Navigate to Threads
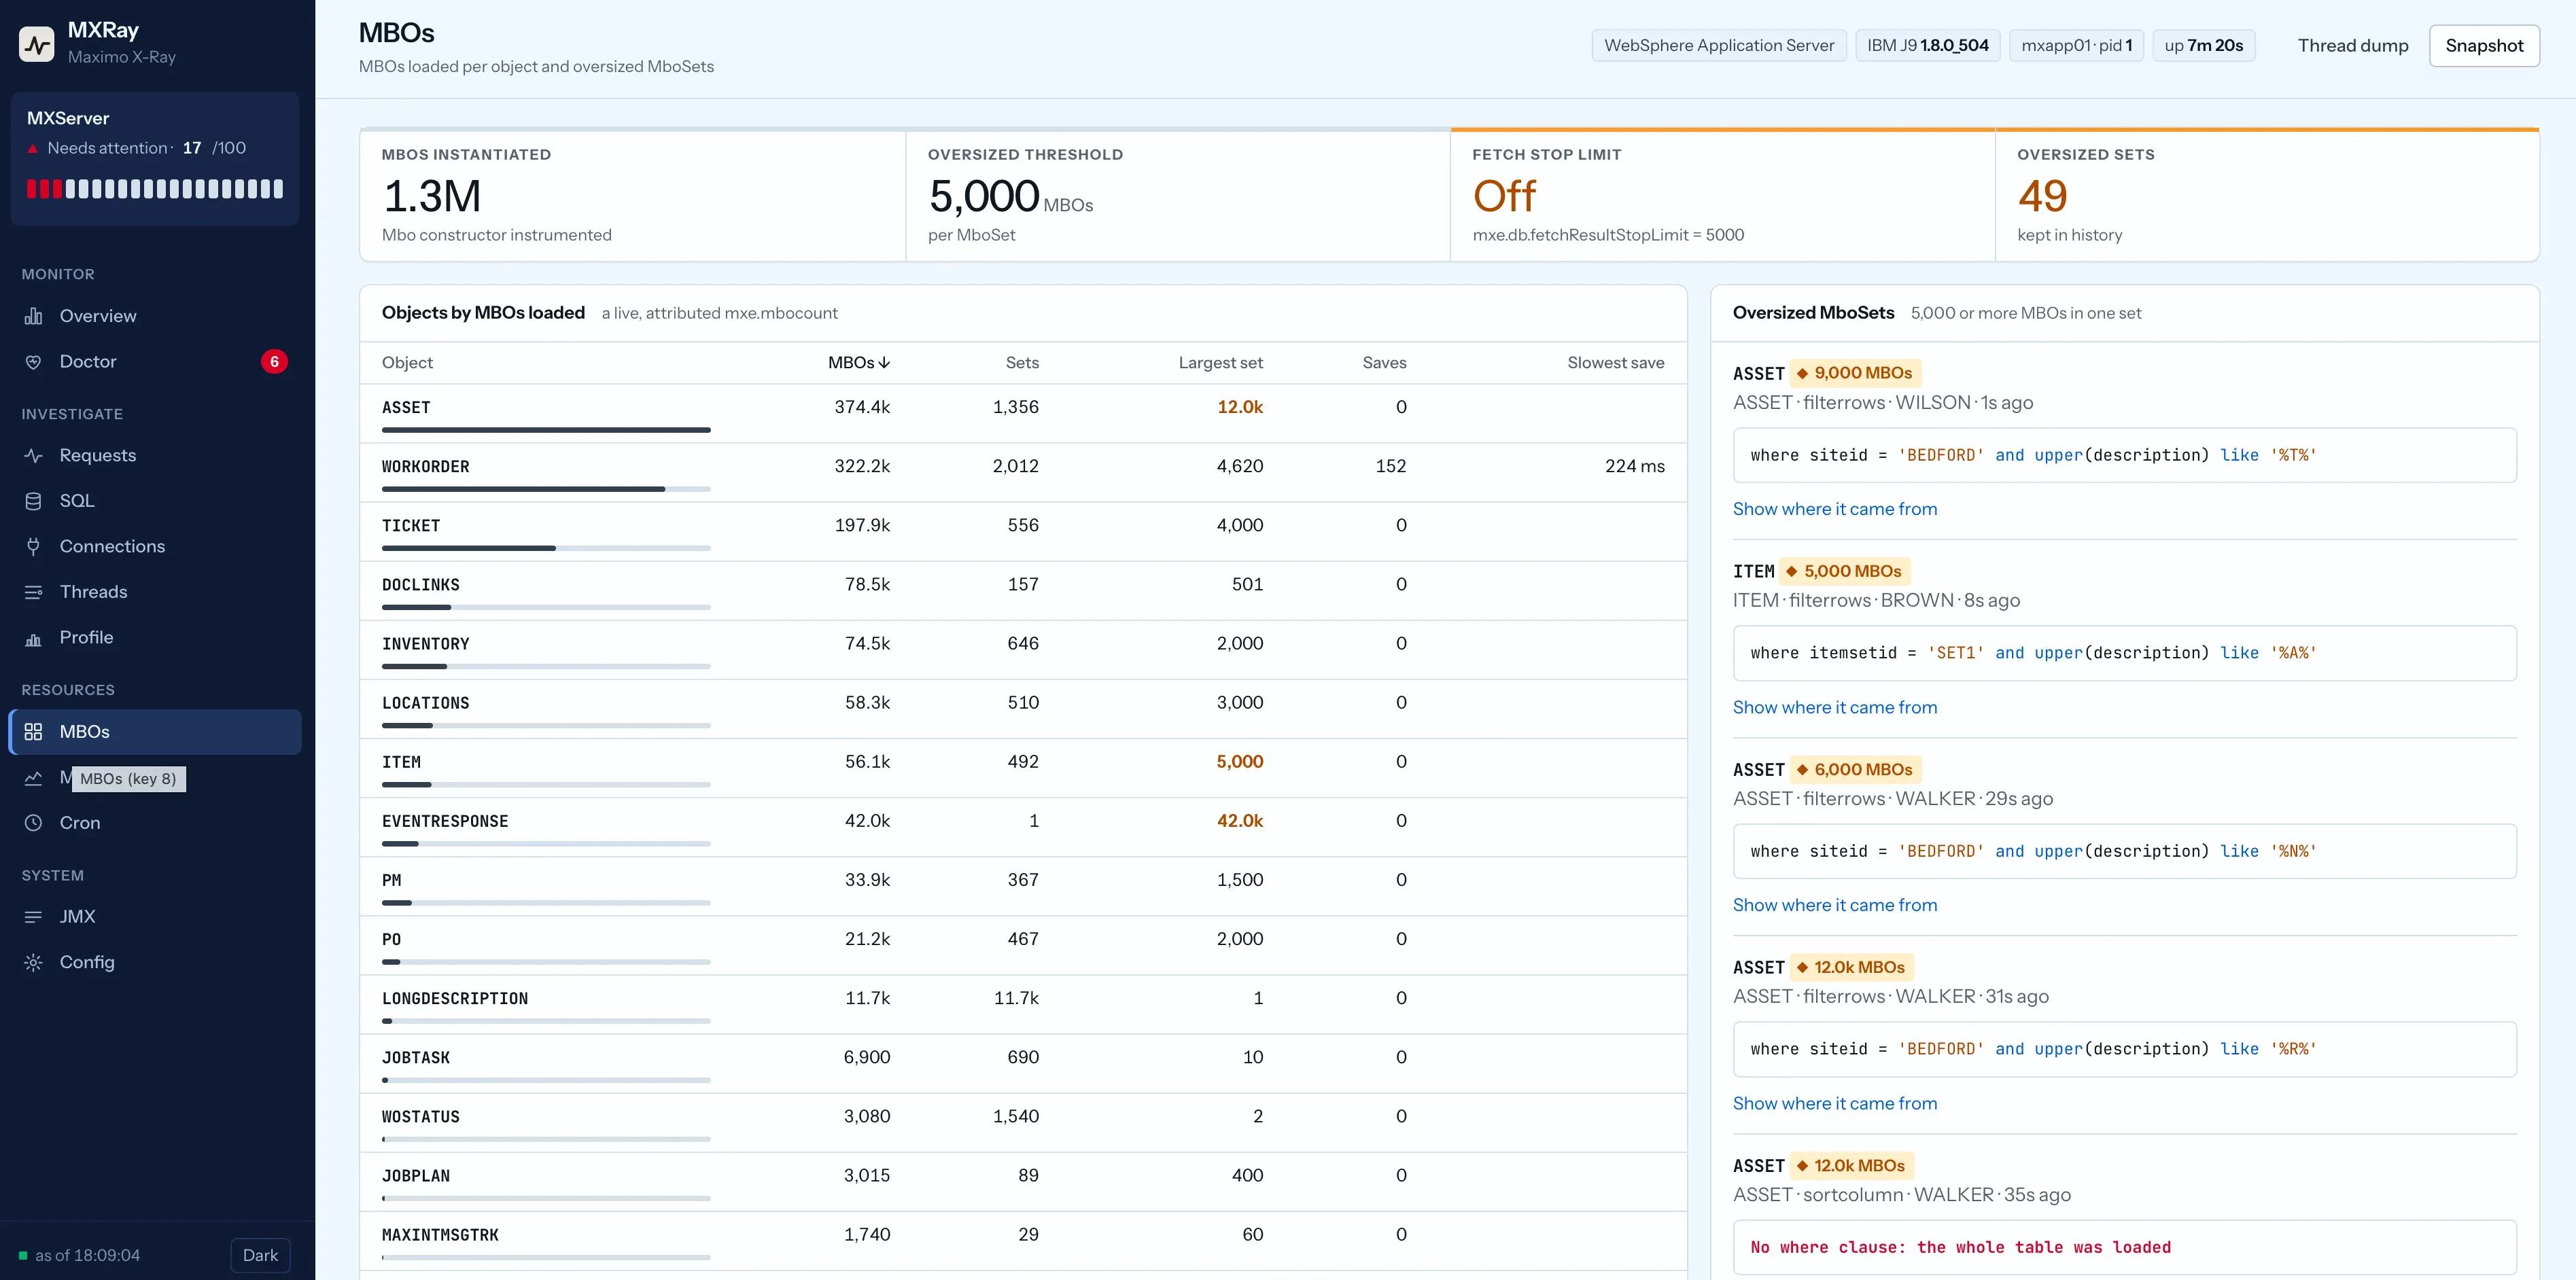This screenshot has width=2576, height=1280. tap(155, 592)
